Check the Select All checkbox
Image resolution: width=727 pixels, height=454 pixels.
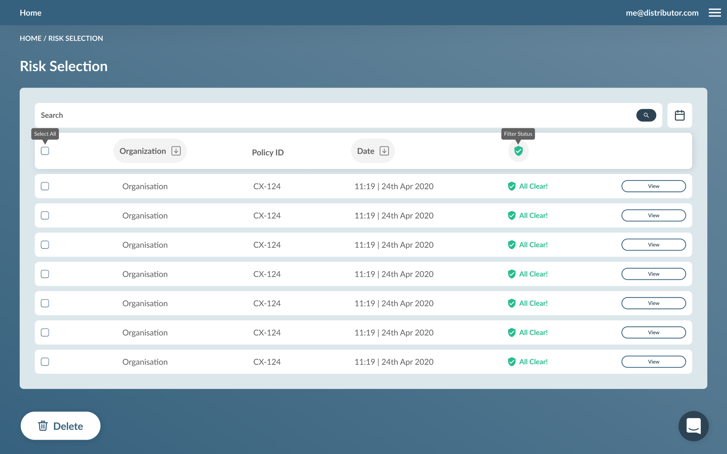click(x=45, y=151)
